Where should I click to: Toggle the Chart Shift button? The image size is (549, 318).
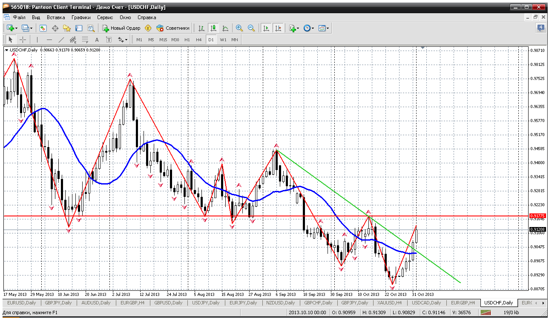278,28
